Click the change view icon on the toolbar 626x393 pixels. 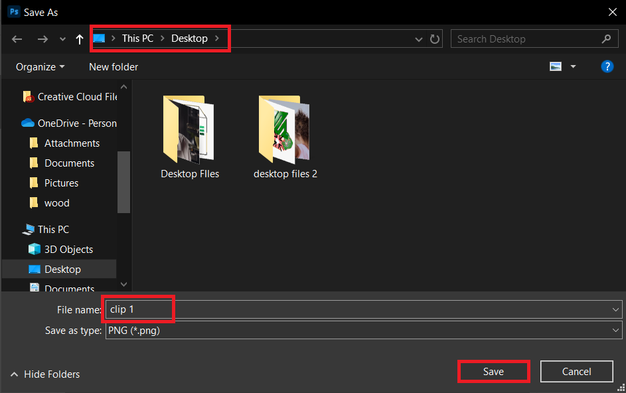[556, 66]
